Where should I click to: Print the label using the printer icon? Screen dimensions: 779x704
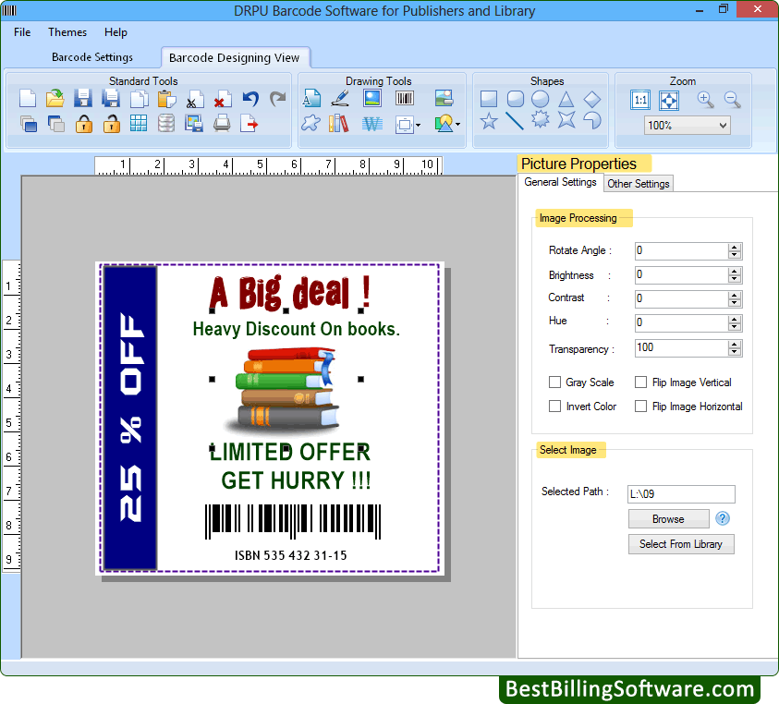222,123
